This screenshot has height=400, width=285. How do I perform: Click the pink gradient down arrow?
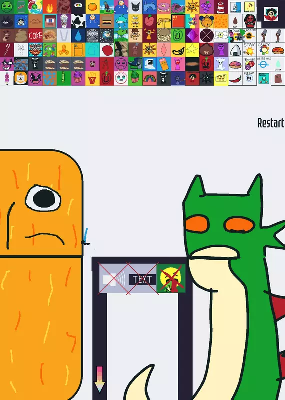pos(100,379)
